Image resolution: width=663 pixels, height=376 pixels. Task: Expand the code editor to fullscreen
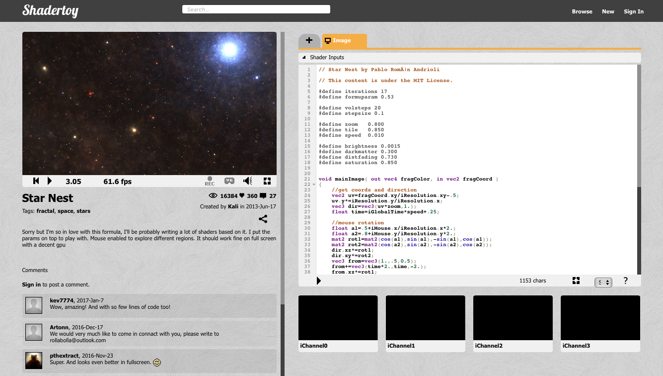click(x=576, y=281)
